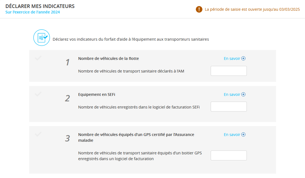The height and width of the screenshot is (178, 305).
Task: Click the large number 1 section marker
Action: [68, 62]
